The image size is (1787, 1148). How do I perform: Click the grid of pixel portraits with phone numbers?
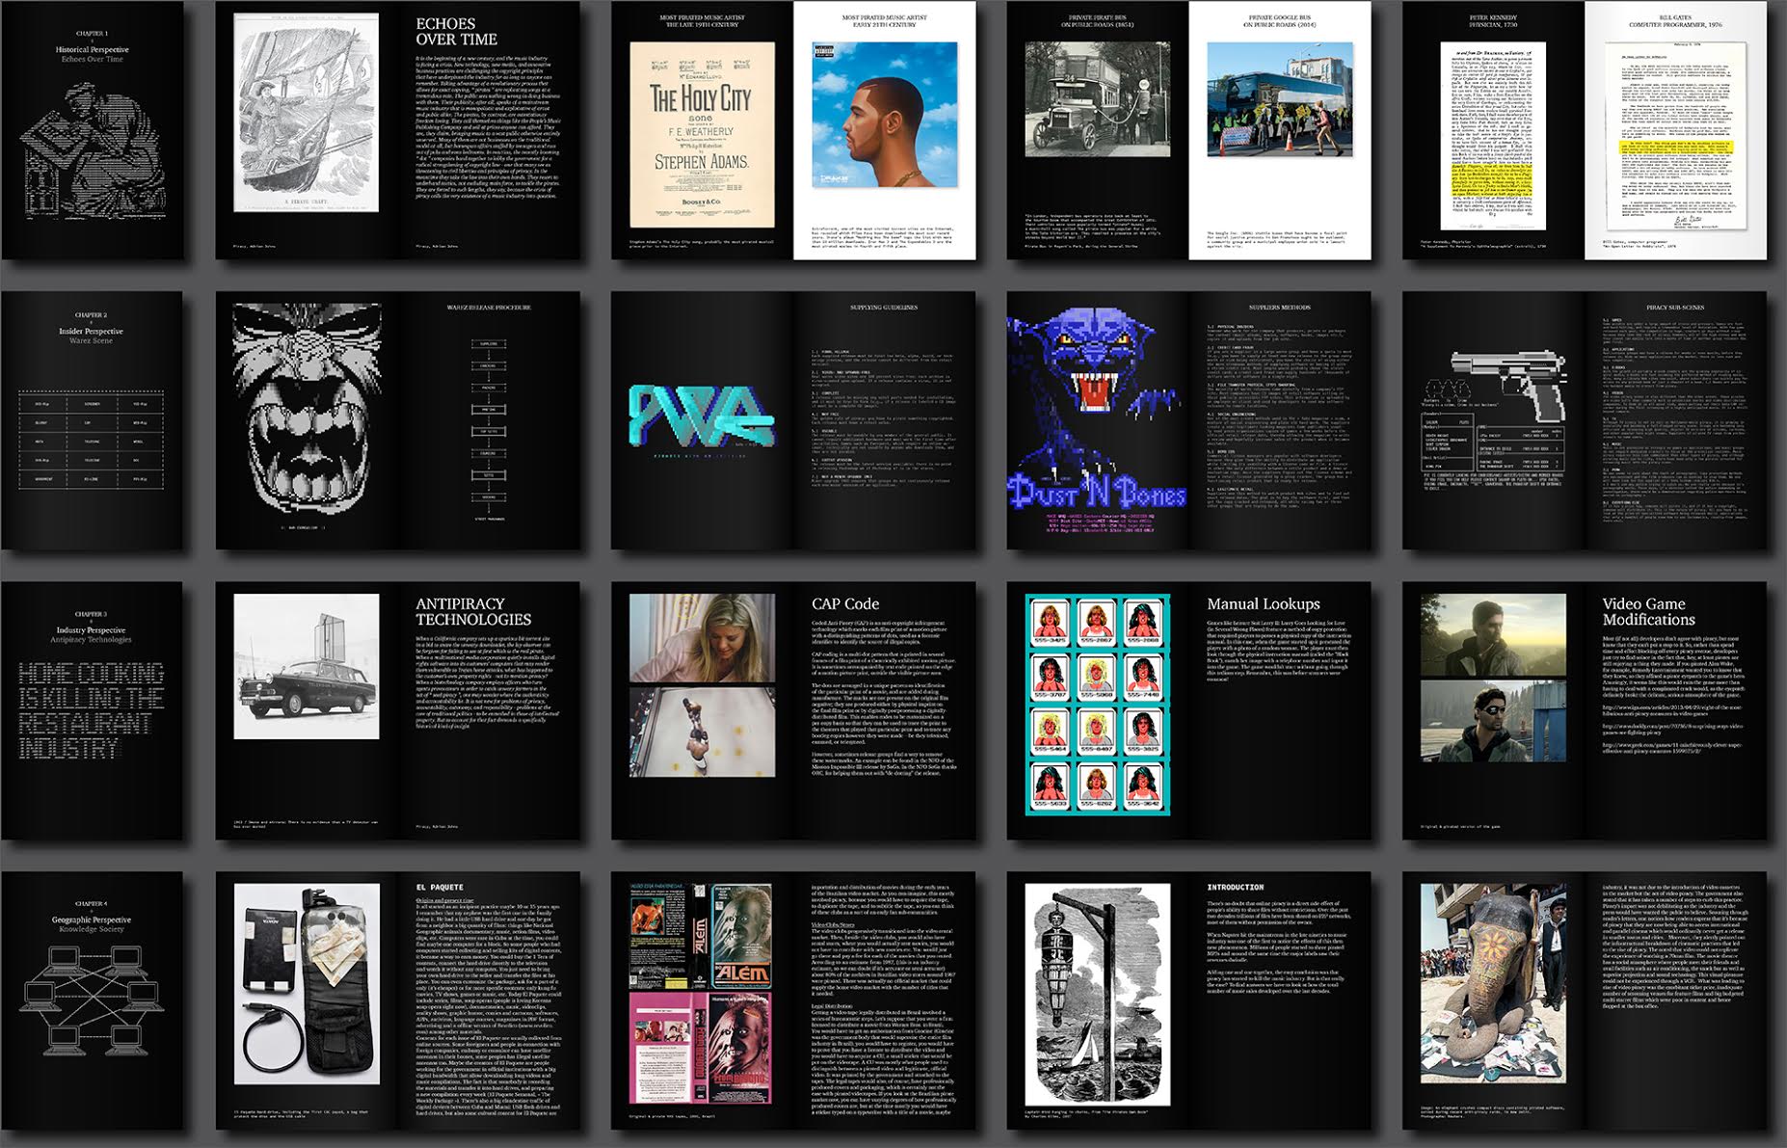(x=1097, y=704)
